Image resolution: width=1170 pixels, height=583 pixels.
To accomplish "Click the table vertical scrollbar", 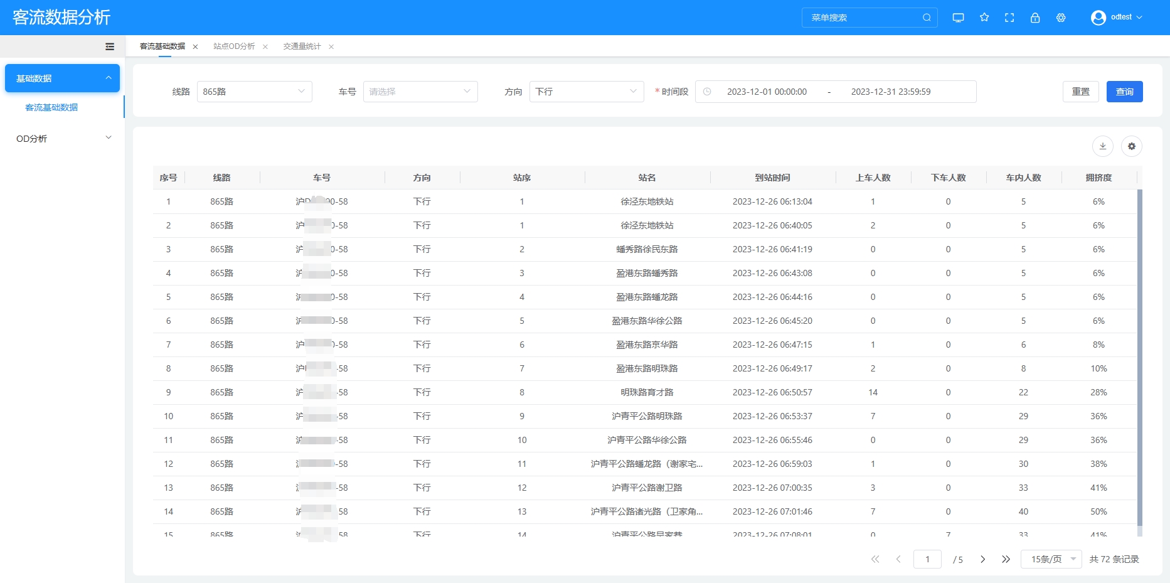I will [x=1140, y=358].
